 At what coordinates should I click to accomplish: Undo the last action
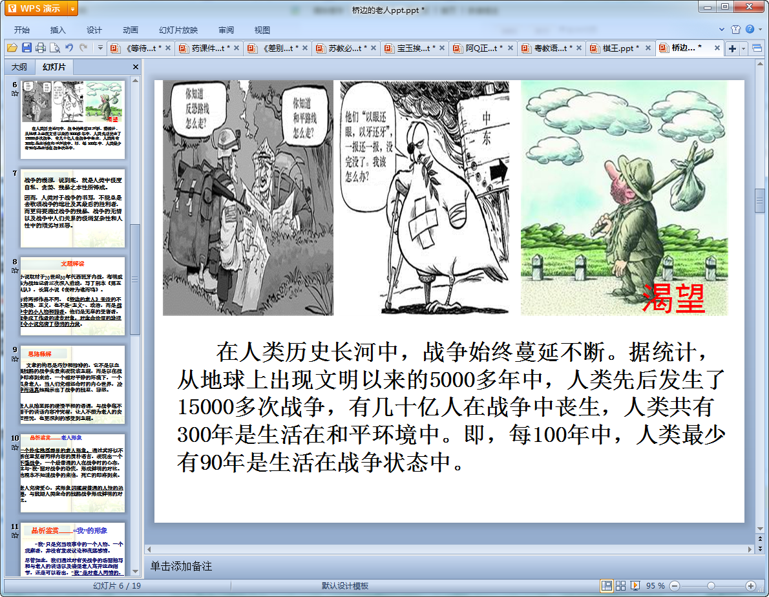[69, 48]
